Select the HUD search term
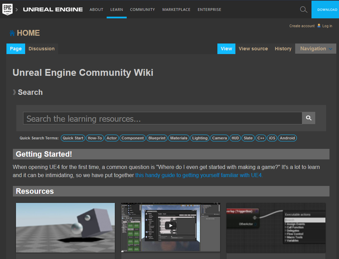Screen dimensions: 339x259 pyautogui.click(x=235, y=138)
